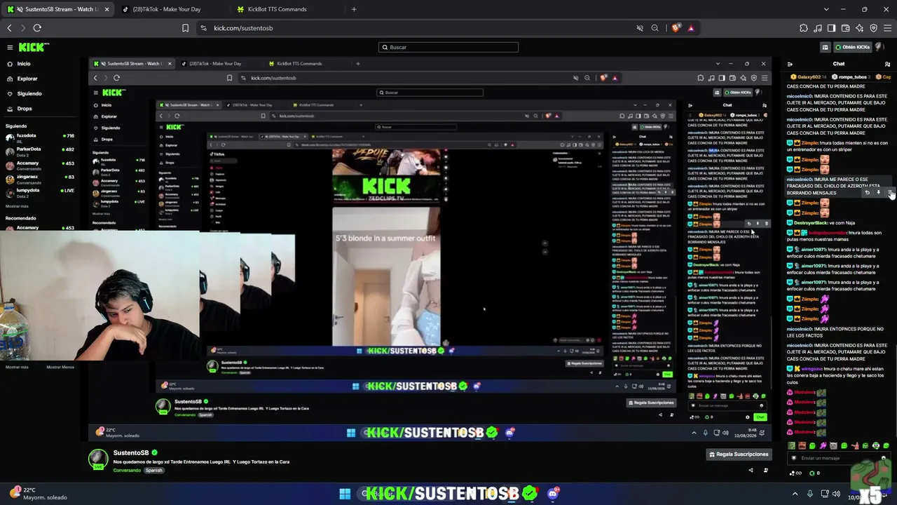Viewport: 897px width, 505px height.
Task: Open Brave Rewards triangle icon
Action: pos(691,28)
